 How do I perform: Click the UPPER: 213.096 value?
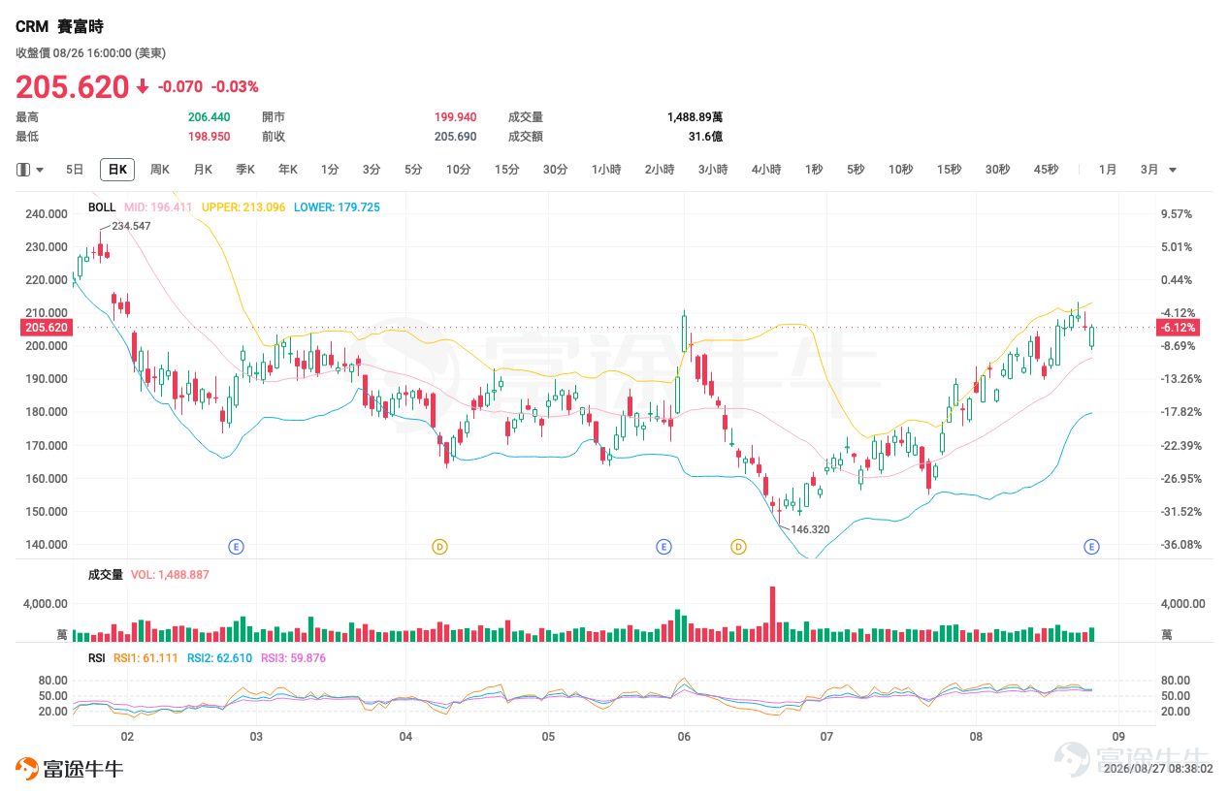243,207
